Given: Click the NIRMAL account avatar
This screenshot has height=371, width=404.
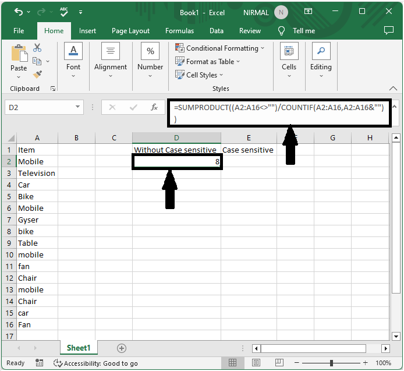Looking at the screenshot, I should click(281, 12).
